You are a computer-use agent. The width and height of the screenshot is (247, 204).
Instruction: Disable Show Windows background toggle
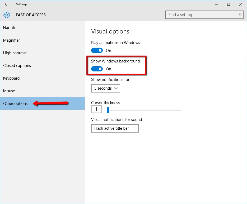tap(97, 69)
